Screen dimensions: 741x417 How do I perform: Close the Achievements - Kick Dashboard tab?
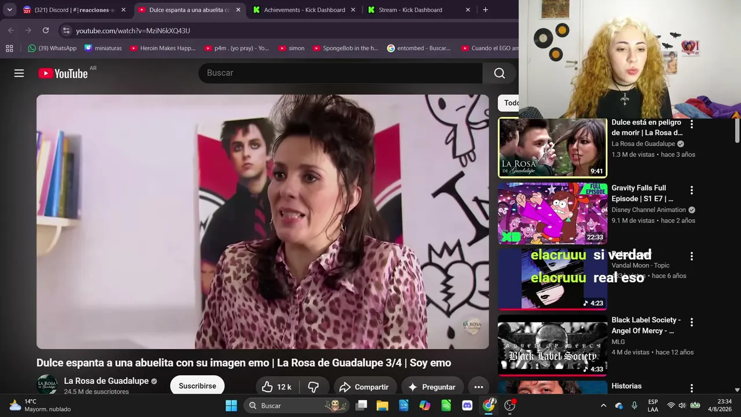click(353, 10)
